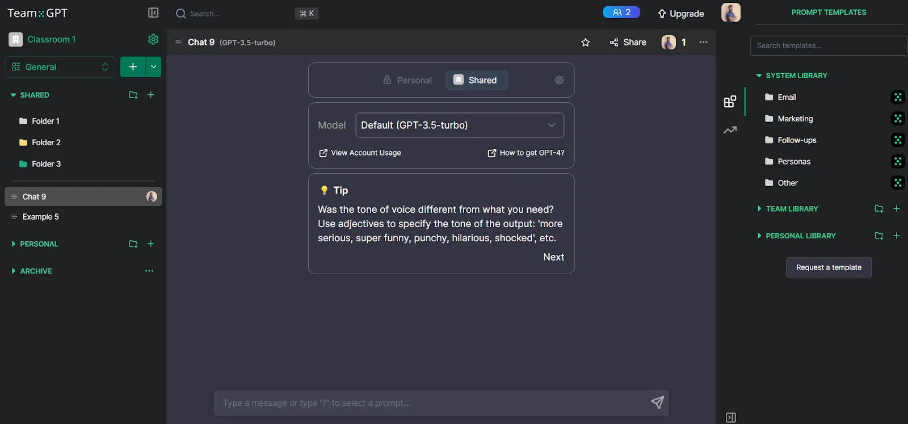Image resolution: width=908 pixels, height=424 pixels.
Task: Open dropdown arrow next to new chat button
Action: [x=153, y=66]
